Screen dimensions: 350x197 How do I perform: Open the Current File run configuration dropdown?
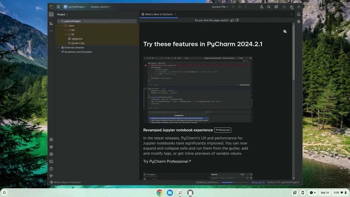point(220,7)
